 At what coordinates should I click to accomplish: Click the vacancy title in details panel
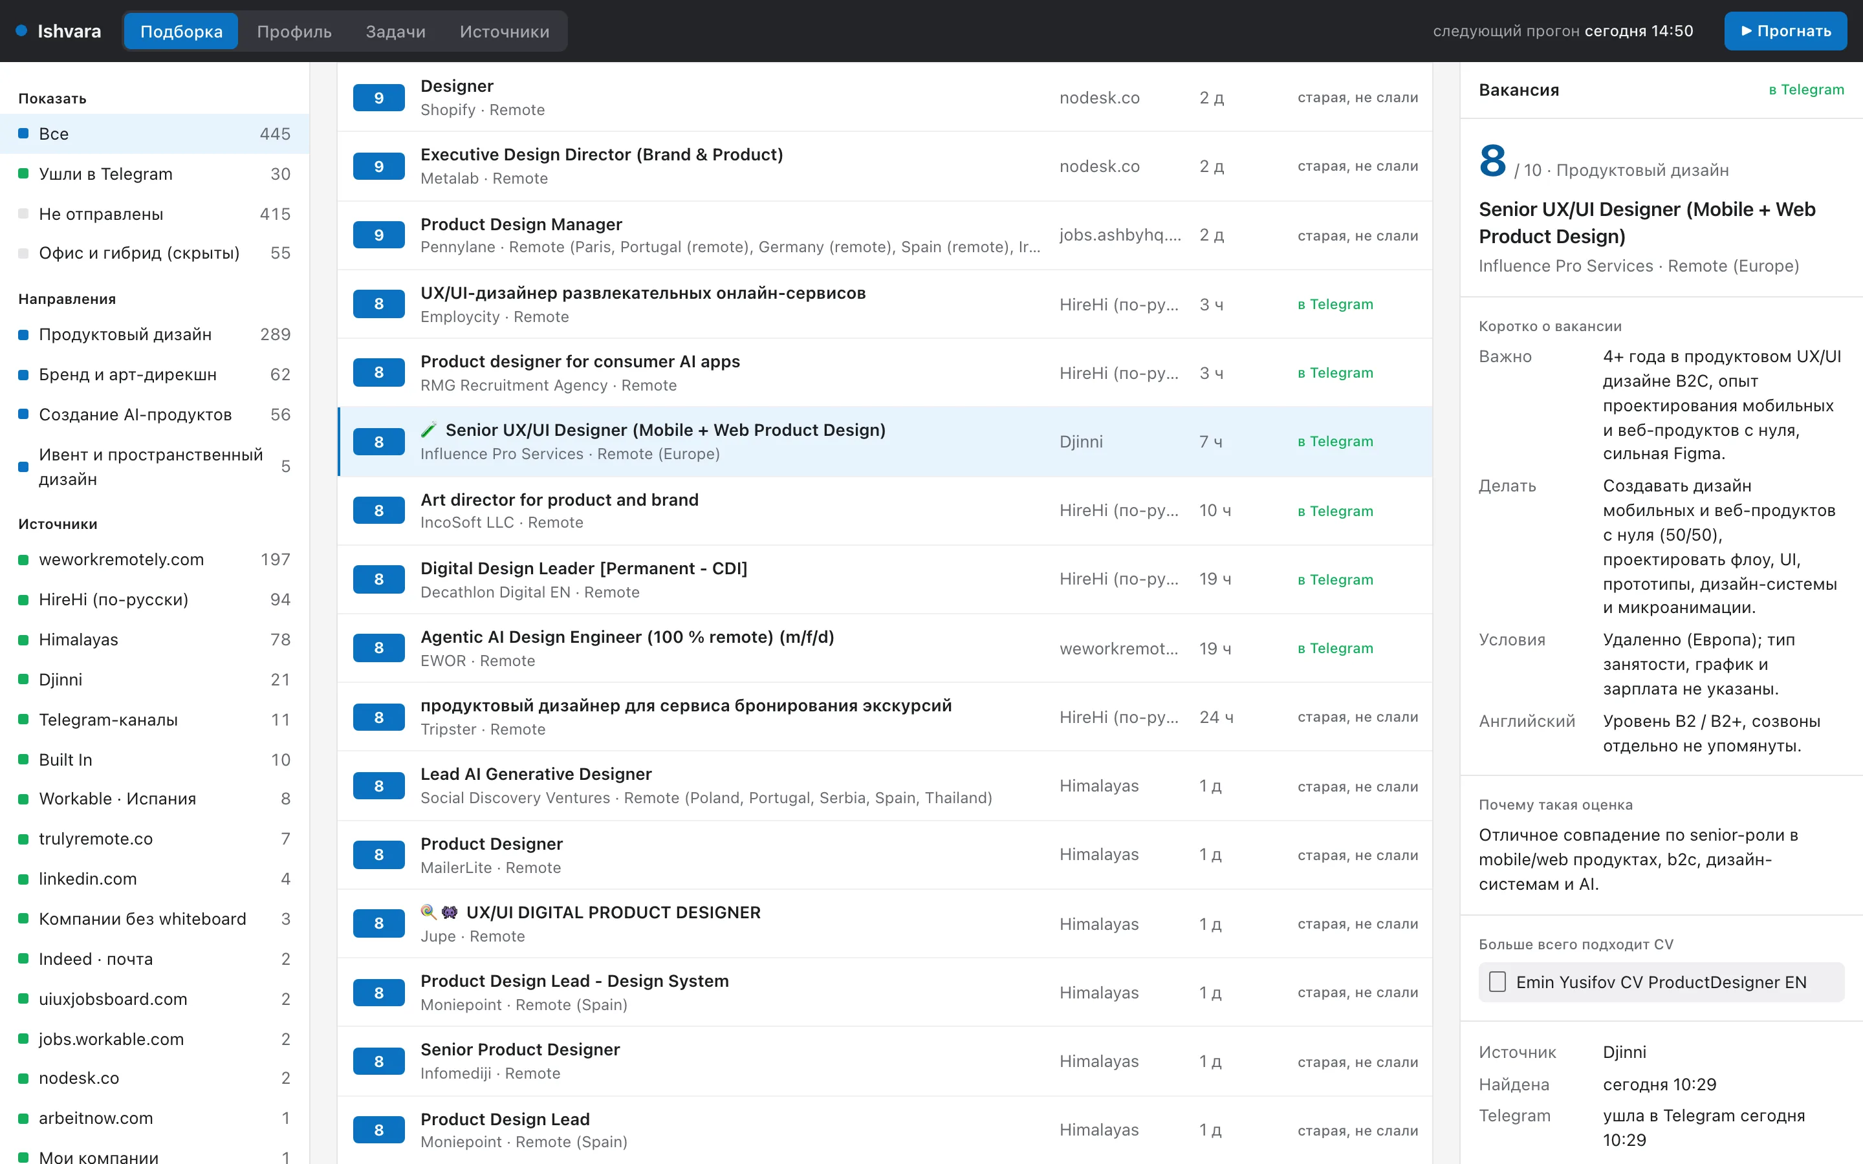click(x=1648, y=222)
